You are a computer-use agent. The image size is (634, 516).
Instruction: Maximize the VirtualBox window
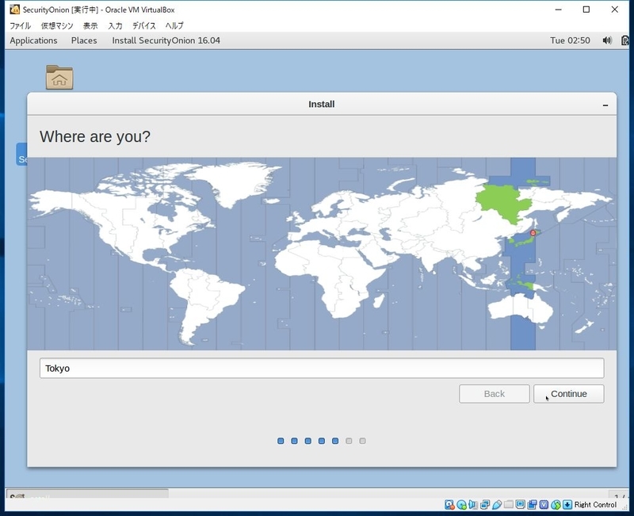click(586, 10)
